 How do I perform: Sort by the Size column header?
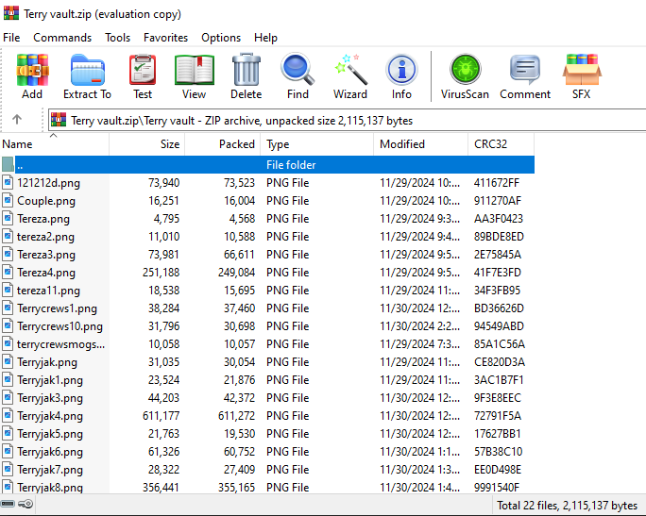(146, 144)
